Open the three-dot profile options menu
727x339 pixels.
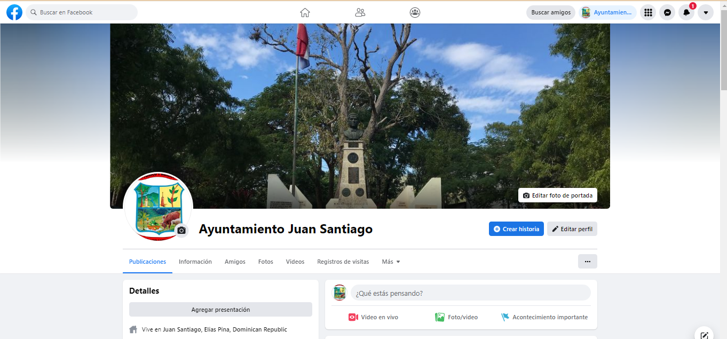click(587, 262)
